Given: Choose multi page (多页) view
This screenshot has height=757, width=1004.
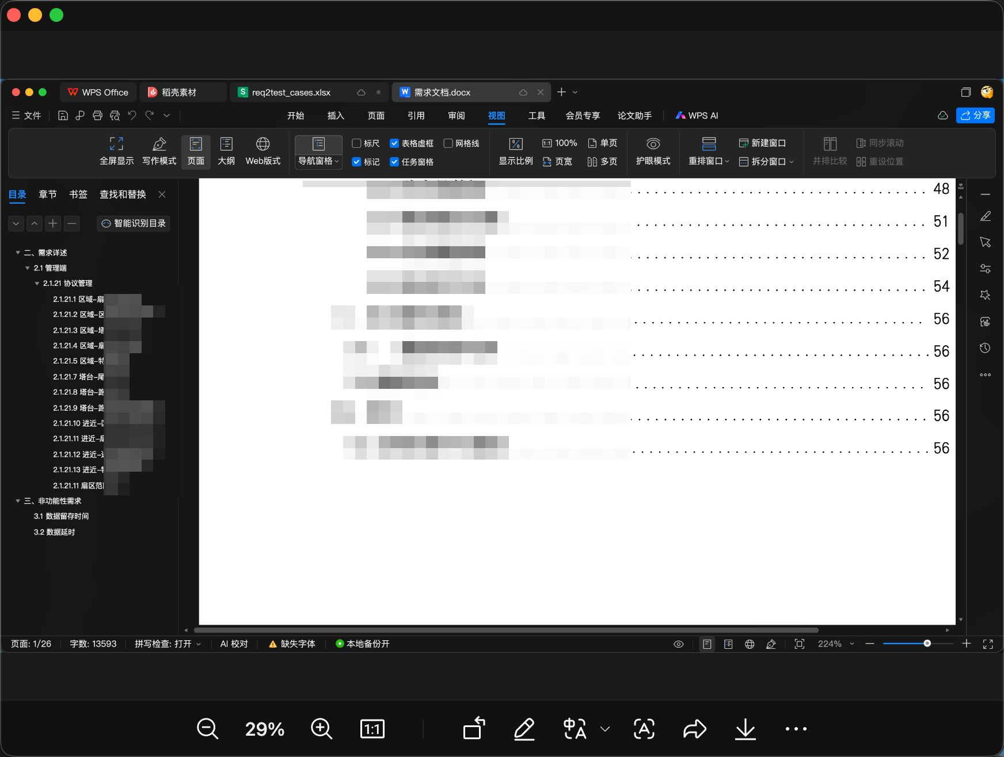Looking at the screenshot, I should (602, 162).
